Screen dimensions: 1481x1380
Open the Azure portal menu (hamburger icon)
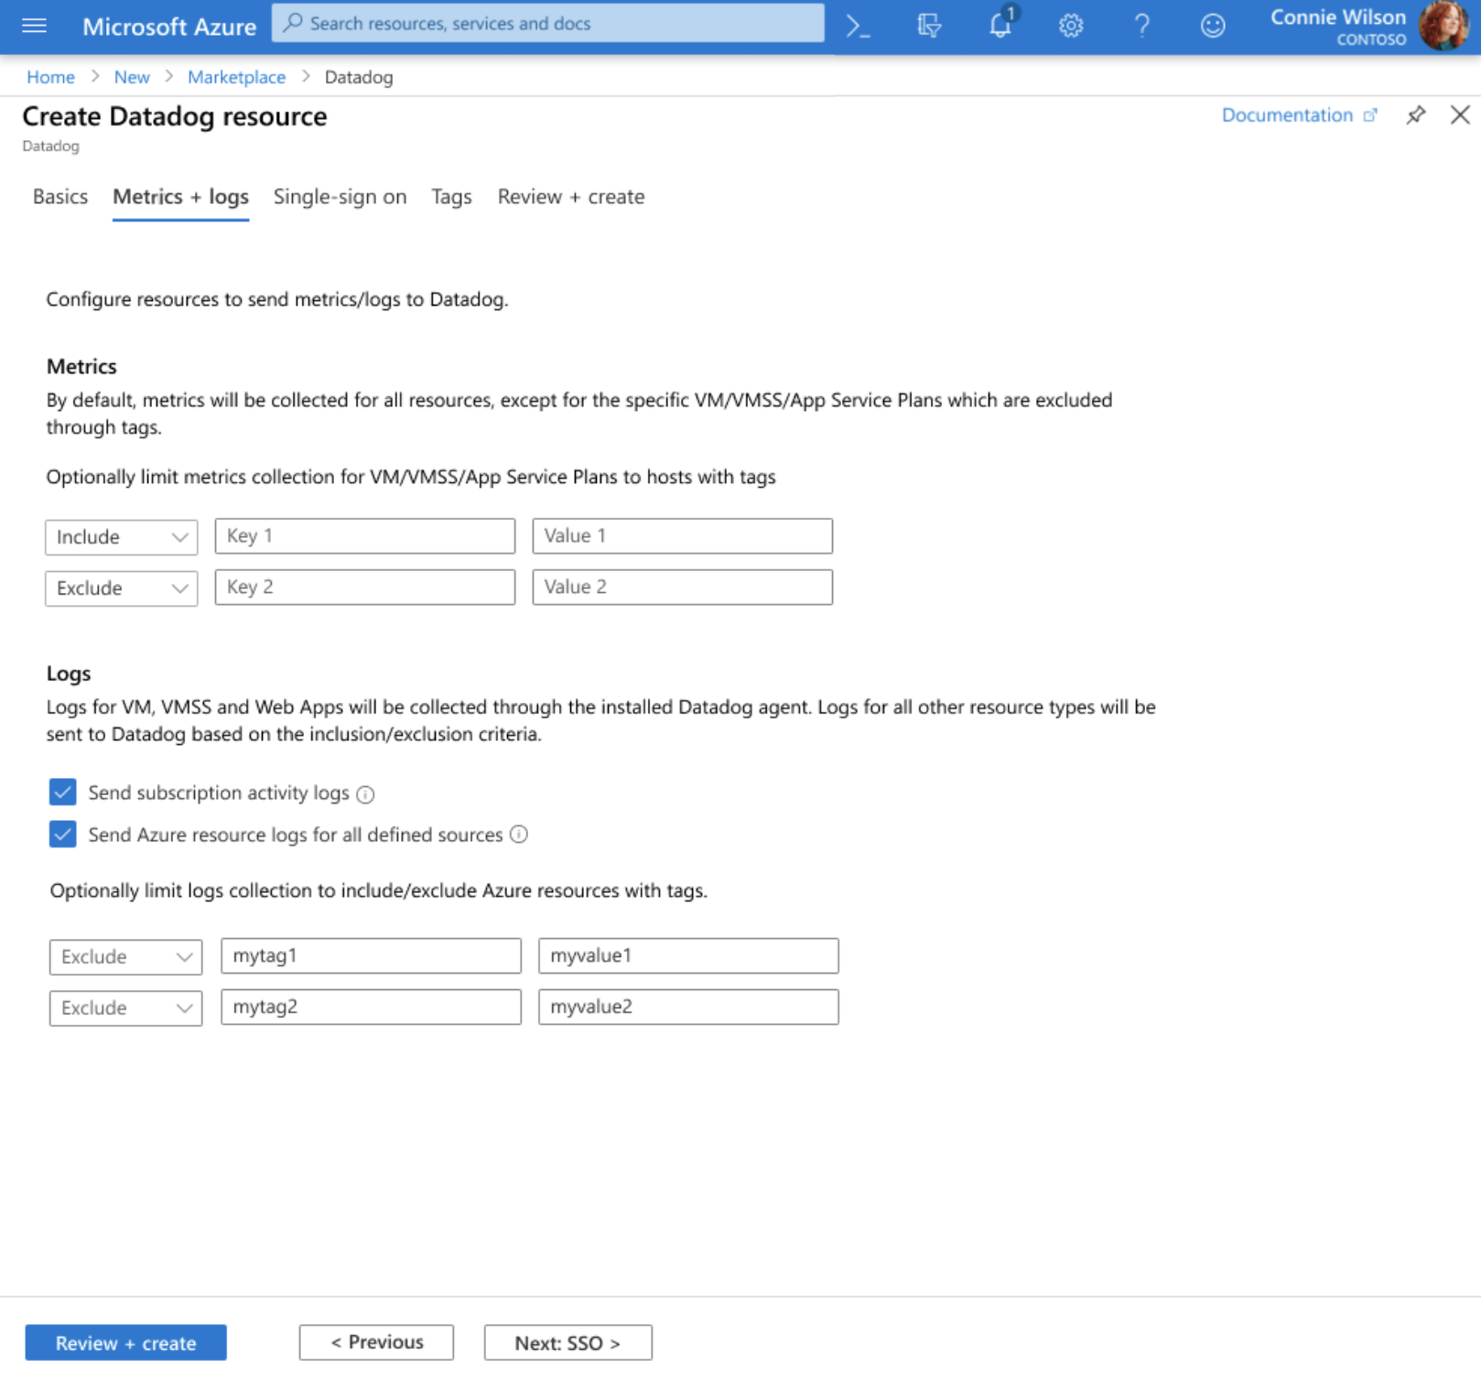tap(34, 26)
